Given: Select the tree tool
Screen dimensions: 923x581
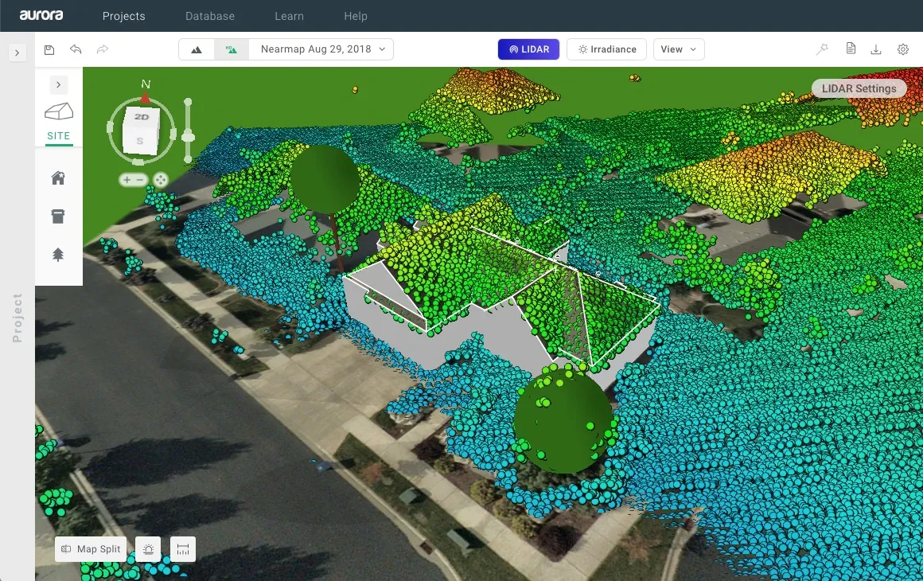Looking at the screenshot, I should pyautogui.click(x=58, y=255).
